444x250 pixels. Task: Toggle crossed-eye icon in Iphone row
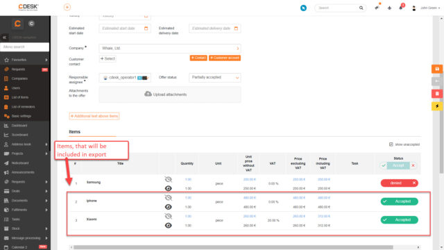click(168, 198)
